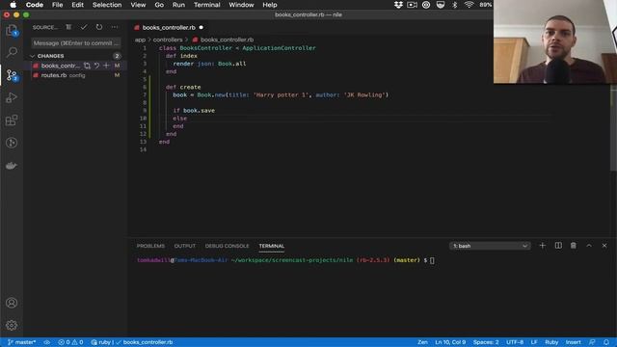Create a new terminal with plus icon
The height and width of the screenshot is (347, 617).
542,246
